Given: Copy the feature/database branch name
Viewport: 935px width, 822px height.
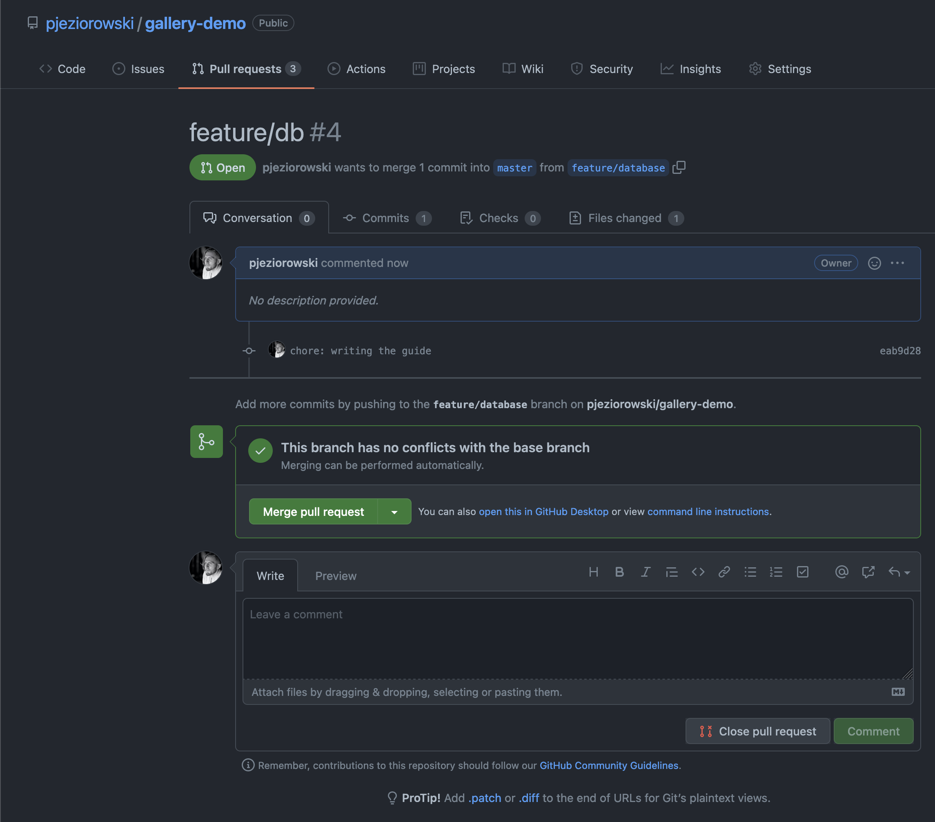Looking at the screenshot, I should pos(679,167).
